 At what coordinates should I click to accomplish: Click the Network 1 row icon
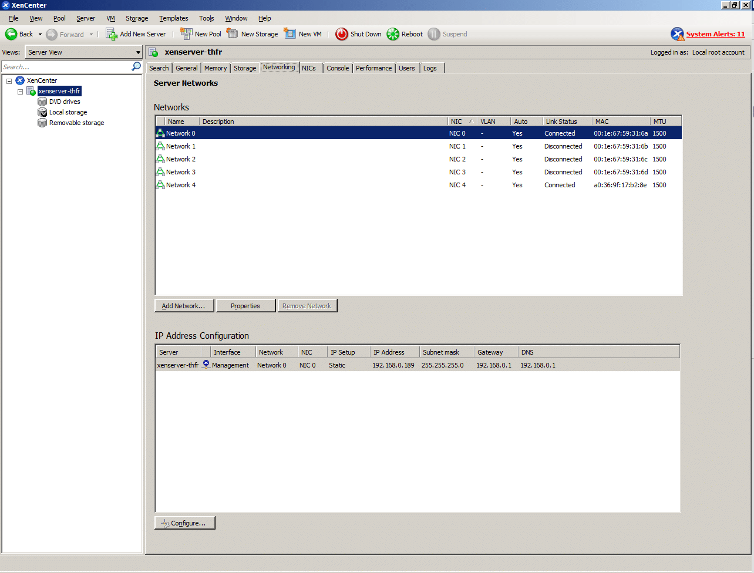(160, 146)
